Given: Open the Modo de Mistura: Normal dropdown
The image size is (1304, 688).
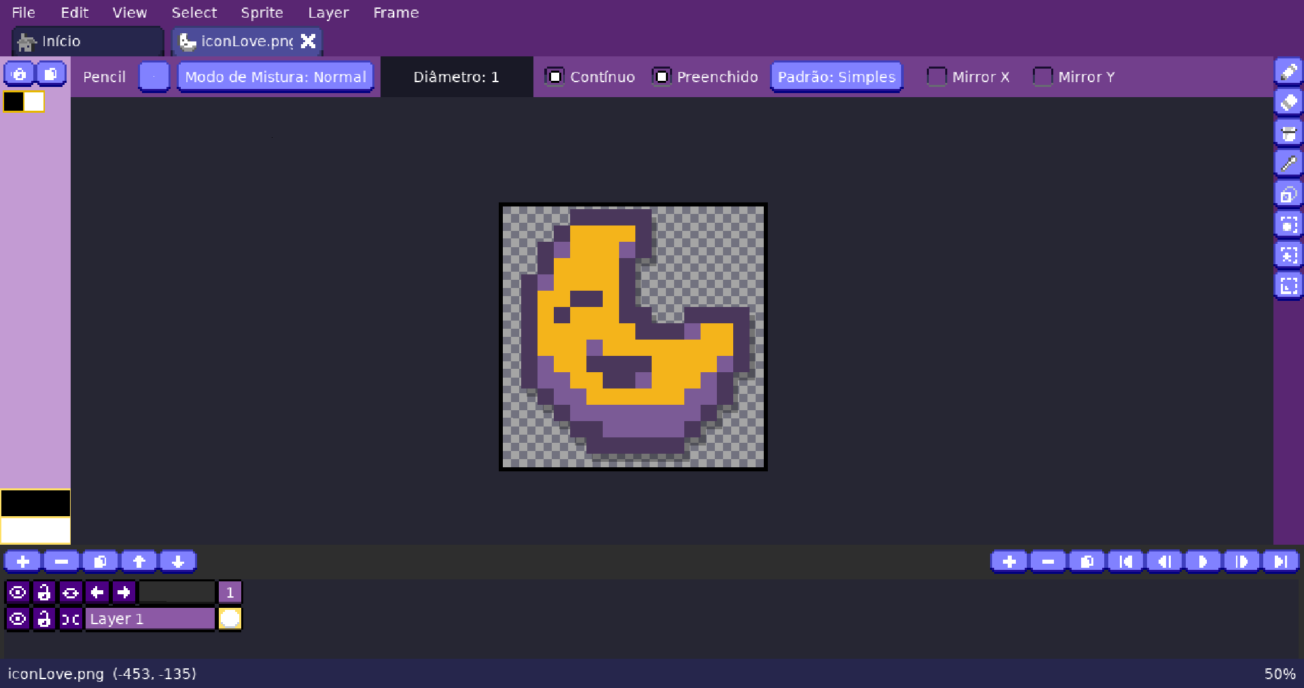Looking at the screenshot, I should 275,77.
